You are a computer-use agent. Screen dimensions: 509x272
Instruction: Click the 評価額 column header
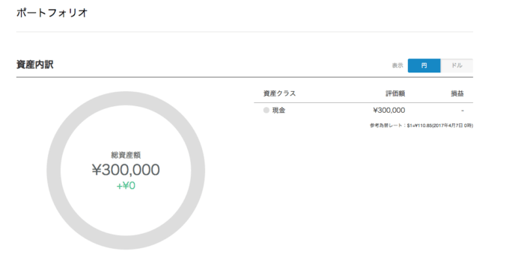[395, 93]
